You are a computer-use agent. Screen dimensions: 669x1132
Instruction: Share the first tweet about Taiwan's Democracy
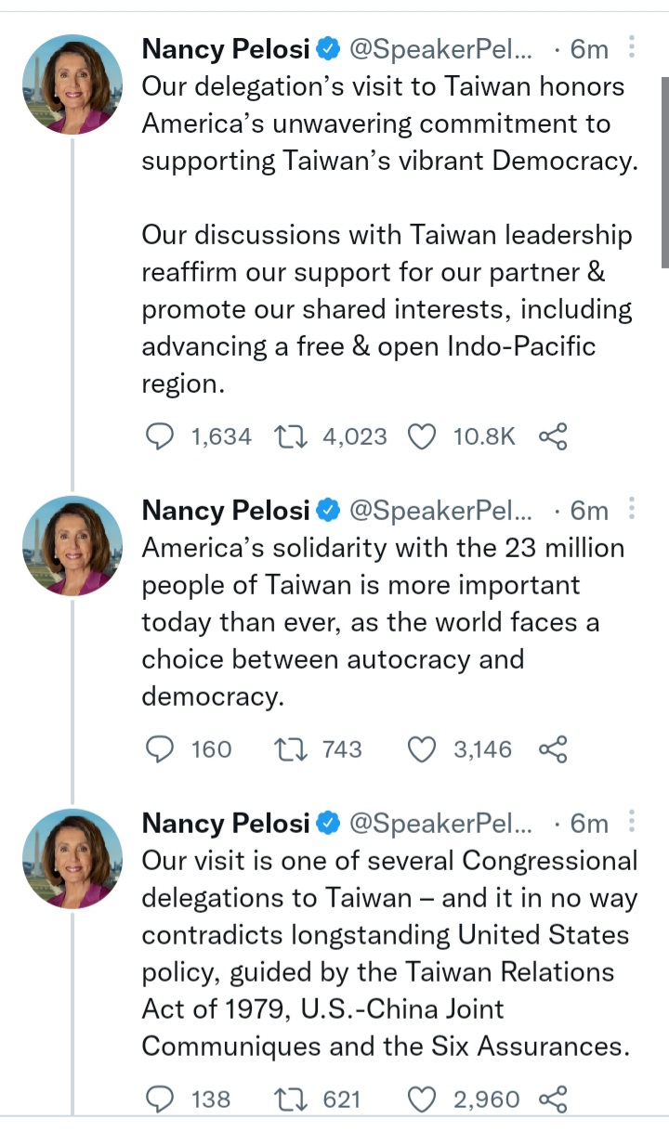pyautogui.click(x=553, y=436)
